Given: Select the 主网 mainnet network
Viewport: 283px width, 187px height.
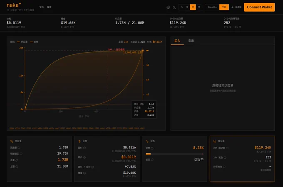Looking at the screenshot, I should point(224,7).
